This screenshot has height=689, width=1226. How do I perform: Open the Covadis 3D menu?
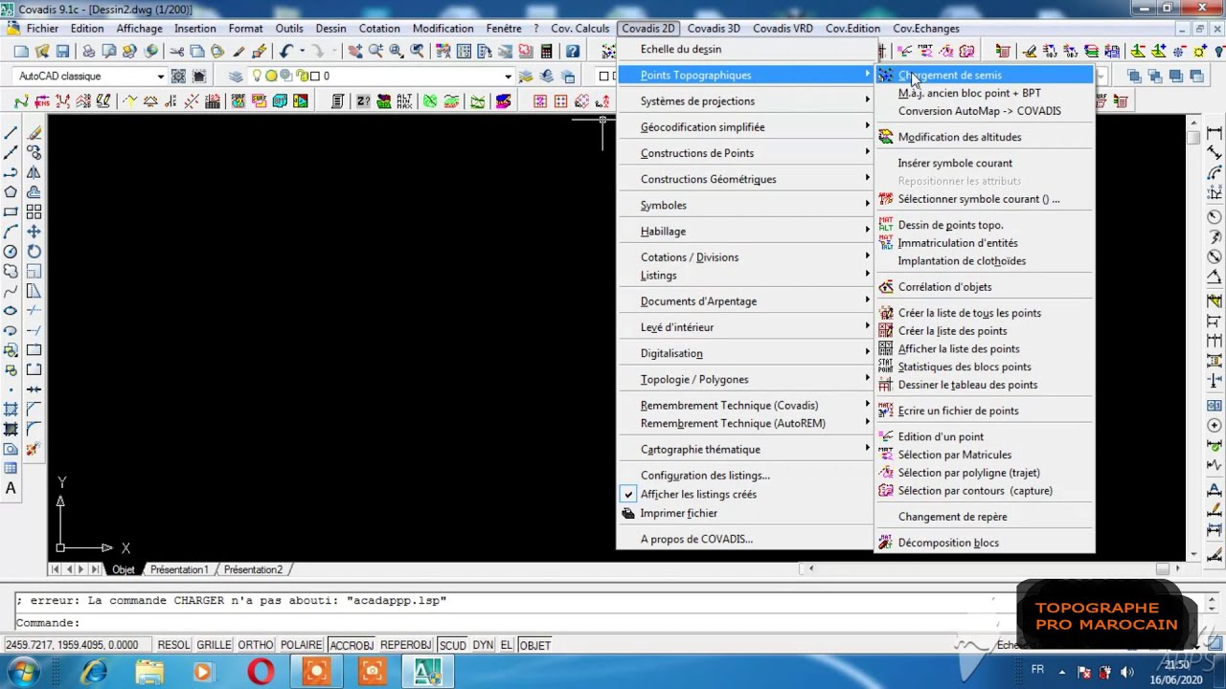714,29
